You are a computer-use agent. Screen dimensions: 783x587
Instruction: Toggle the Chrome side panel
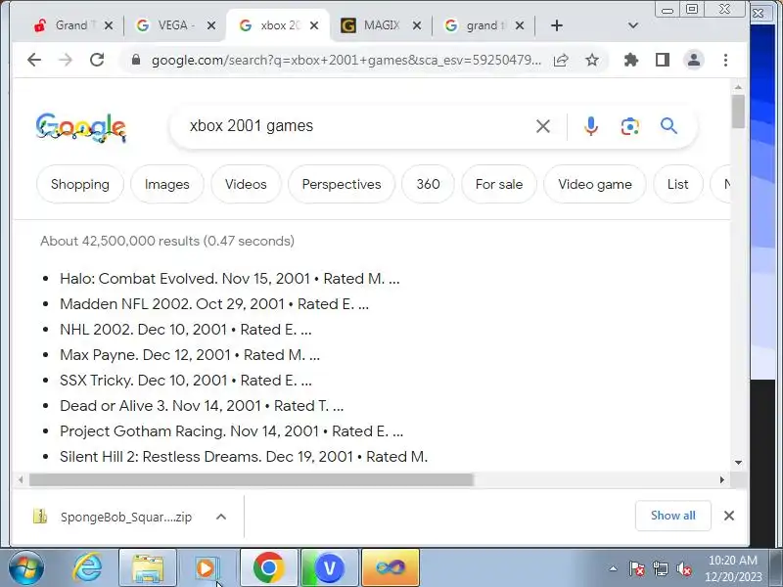663,60
